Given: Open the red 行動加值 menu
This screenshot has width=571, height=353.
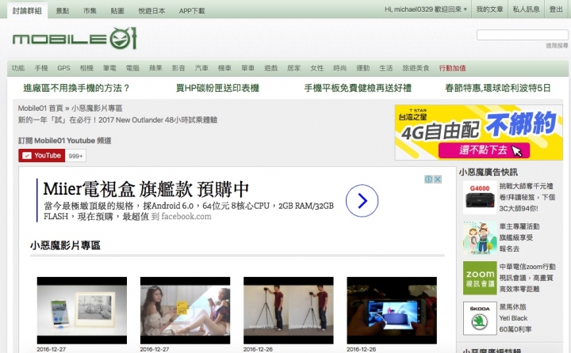Looking at the screenshot, I should pyautogui.click(x=452, y=68).
